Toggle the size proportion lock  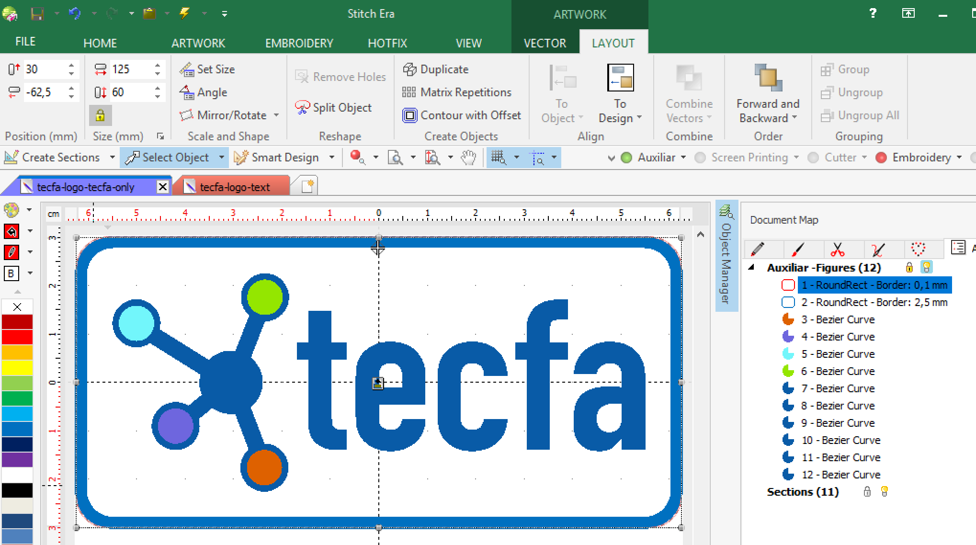[x=100, y=115]
